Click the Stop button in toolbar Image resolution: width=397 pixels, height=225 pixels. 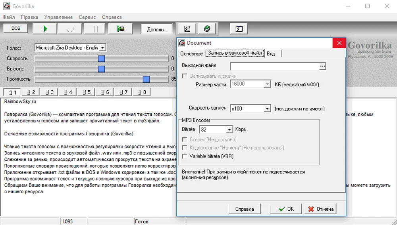tap(69, 29)
